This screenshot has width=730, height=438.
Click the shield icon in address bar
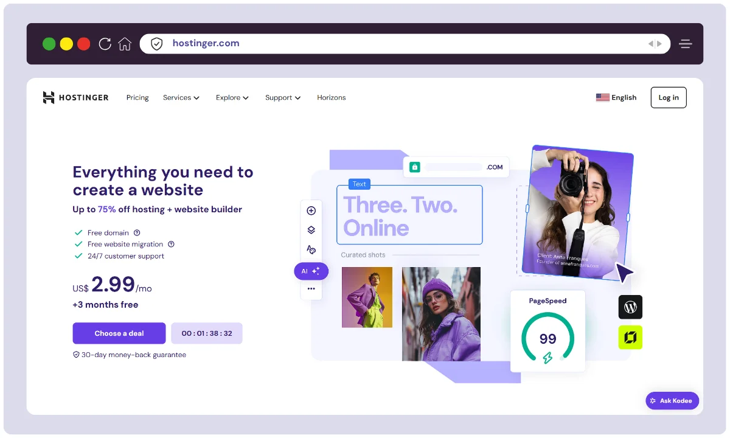[157, 44]
